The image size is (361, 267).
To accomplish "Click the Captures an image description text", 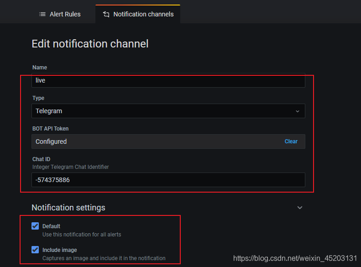I will point(104,258).
